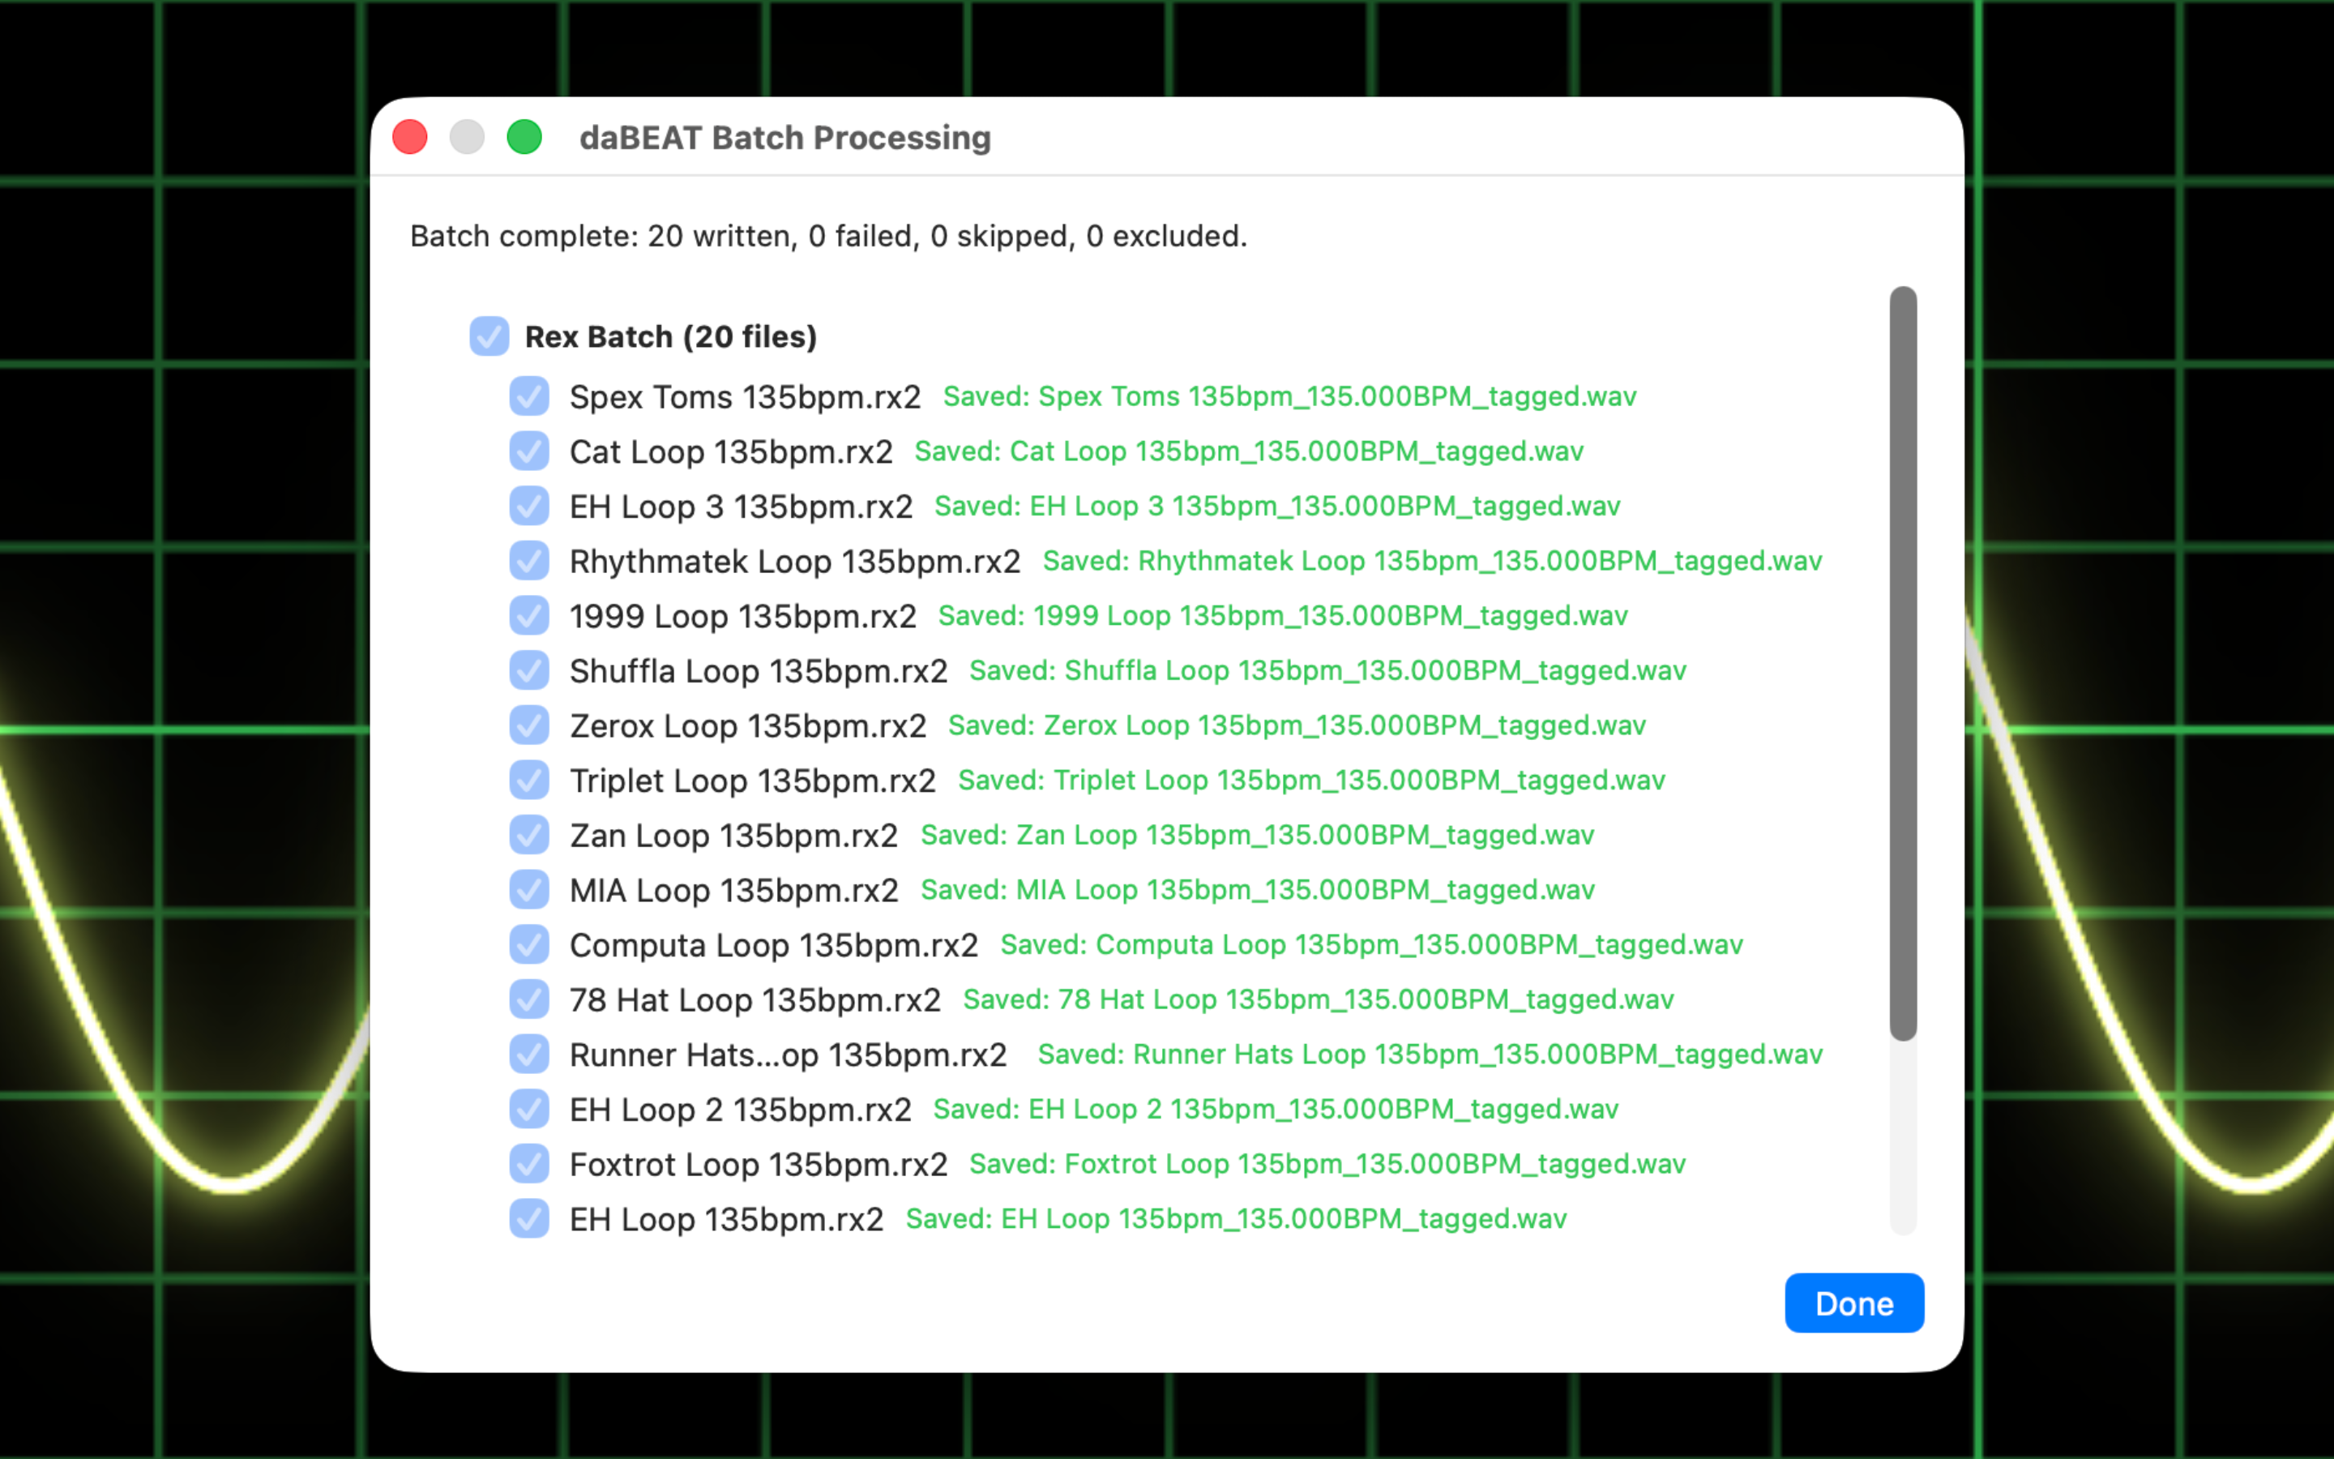Click Saved: Triplet Loop 135bpm_135.000BPM_tagged.wav status
The height and width of the screenshot is (1459, 2334).
click(x=1312, y=781)
